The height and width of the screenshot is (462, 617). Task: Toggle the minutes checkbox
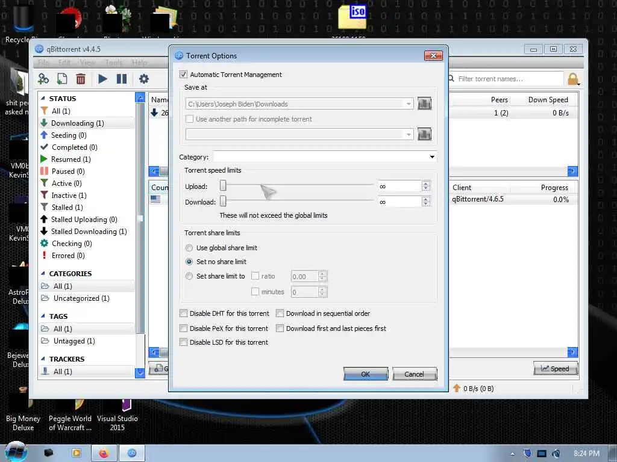pos(255,292)
